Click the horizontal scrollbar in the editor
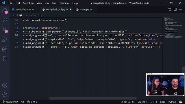Image resolution: width=185 pixels, height=104 pixels. click(93, 98)
